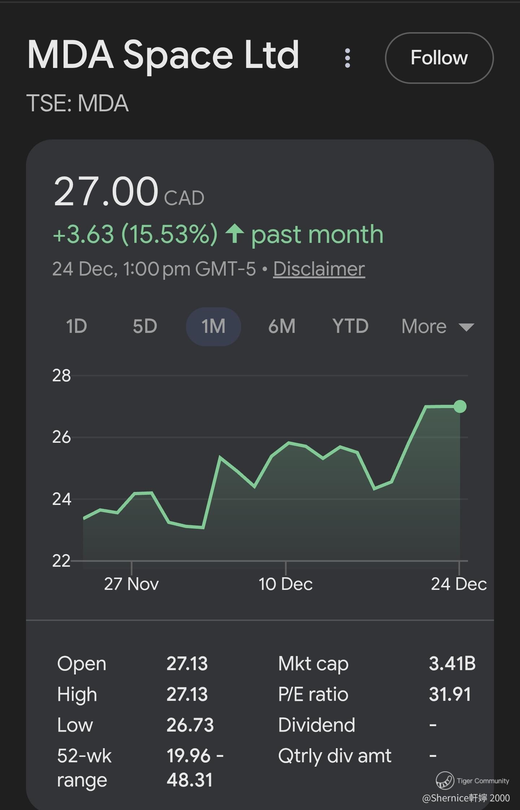The height and width of the screenshot is (810, 520).
Task: Follow MDA Space Ltd stock
Action: click(x=439, y=58)
